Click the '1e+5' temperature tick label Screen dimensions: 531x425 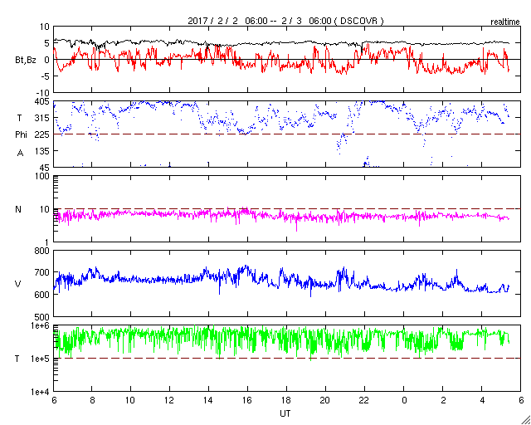41,359
